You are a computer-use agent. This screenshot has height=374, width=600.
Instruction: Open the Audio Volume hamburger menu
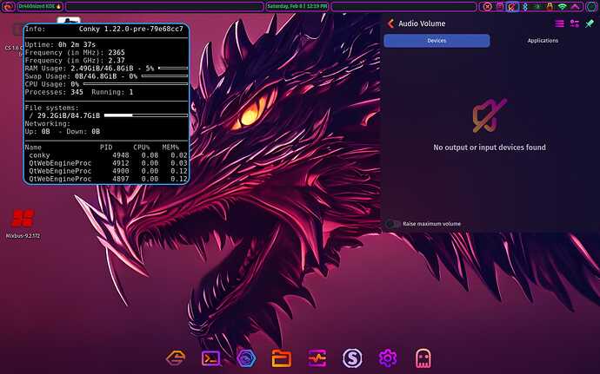coord(559,23)
